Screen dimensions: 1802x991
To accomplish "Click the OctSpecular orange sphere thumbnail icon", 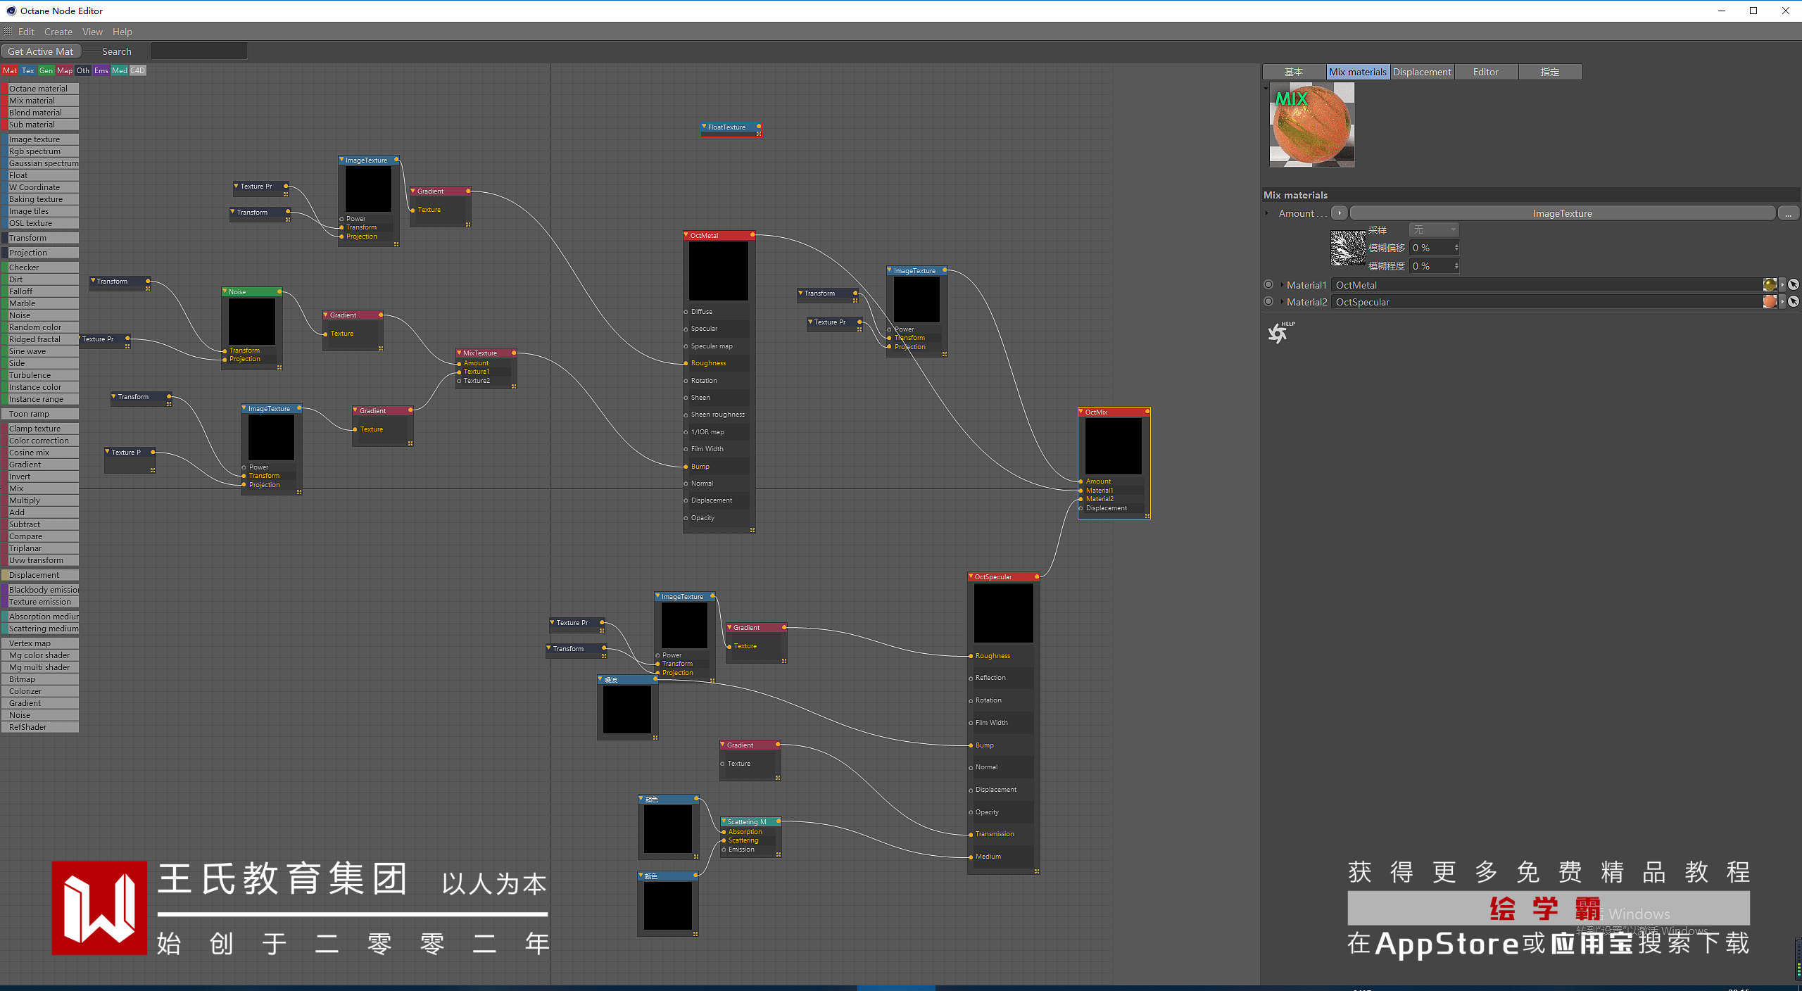I will pyautogui.click(x=1769, y=301).
